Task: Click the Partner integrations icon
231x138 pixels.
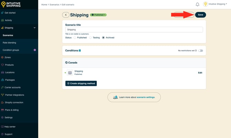Action: point(2,95)
